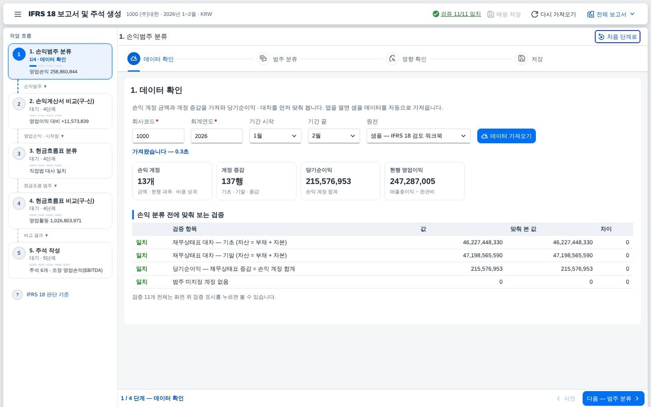This screenshot has width=651, height=407.
Task: Open the 원천 source dropdown
Action: coord(419,136)
